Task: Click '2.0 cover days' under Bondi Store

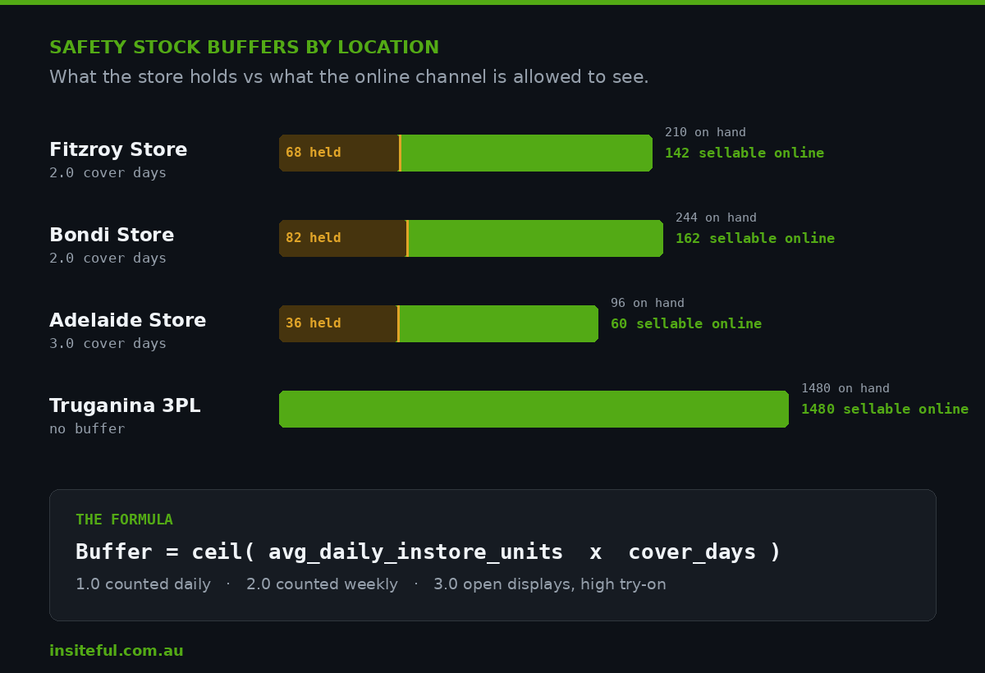Action: [x=108, y=259]
